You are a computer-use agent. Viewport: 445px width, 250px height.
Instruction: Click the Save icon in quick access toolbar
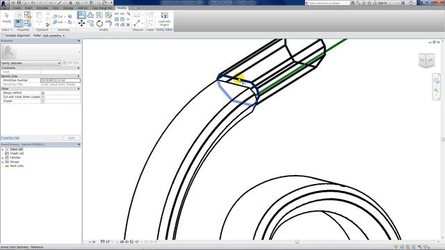[x=19, y=3]
